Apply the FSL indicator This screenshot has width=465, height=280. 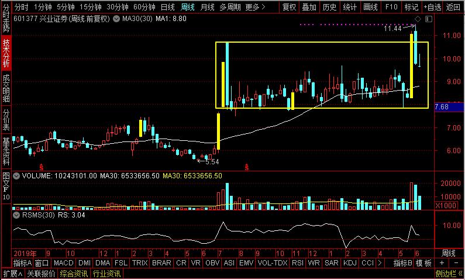pyautogui.click(x=121, y=263)
